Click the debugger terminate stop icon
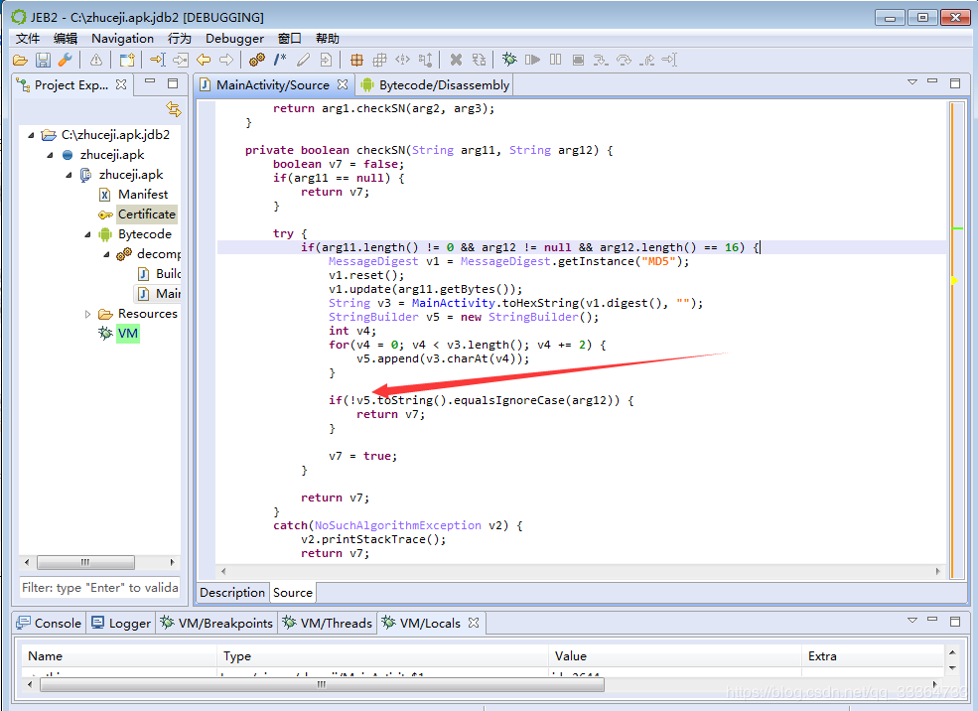Image resolution: width=978 pixels, height=711 pixels. (x=578, y=60)
